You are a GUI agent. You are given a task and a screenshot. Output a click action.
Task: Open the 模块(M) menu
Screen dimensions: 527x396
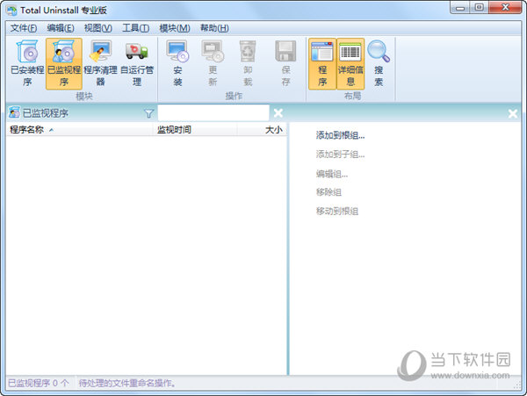coord(175,28)
